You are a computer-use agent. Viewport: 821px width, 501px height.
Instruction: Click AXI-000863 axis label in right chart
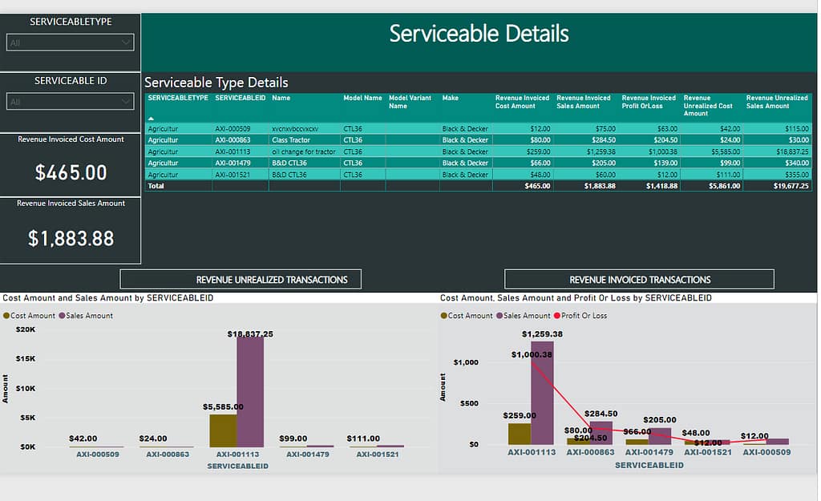click(590, 452)
